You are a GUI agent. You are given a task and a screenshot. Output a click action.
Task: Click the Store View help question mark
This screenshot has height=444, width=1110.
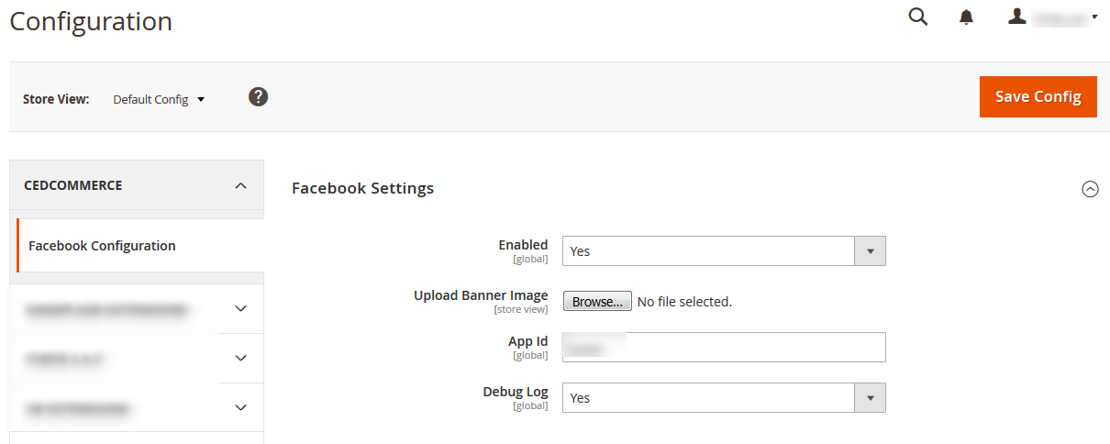[259, 96]
